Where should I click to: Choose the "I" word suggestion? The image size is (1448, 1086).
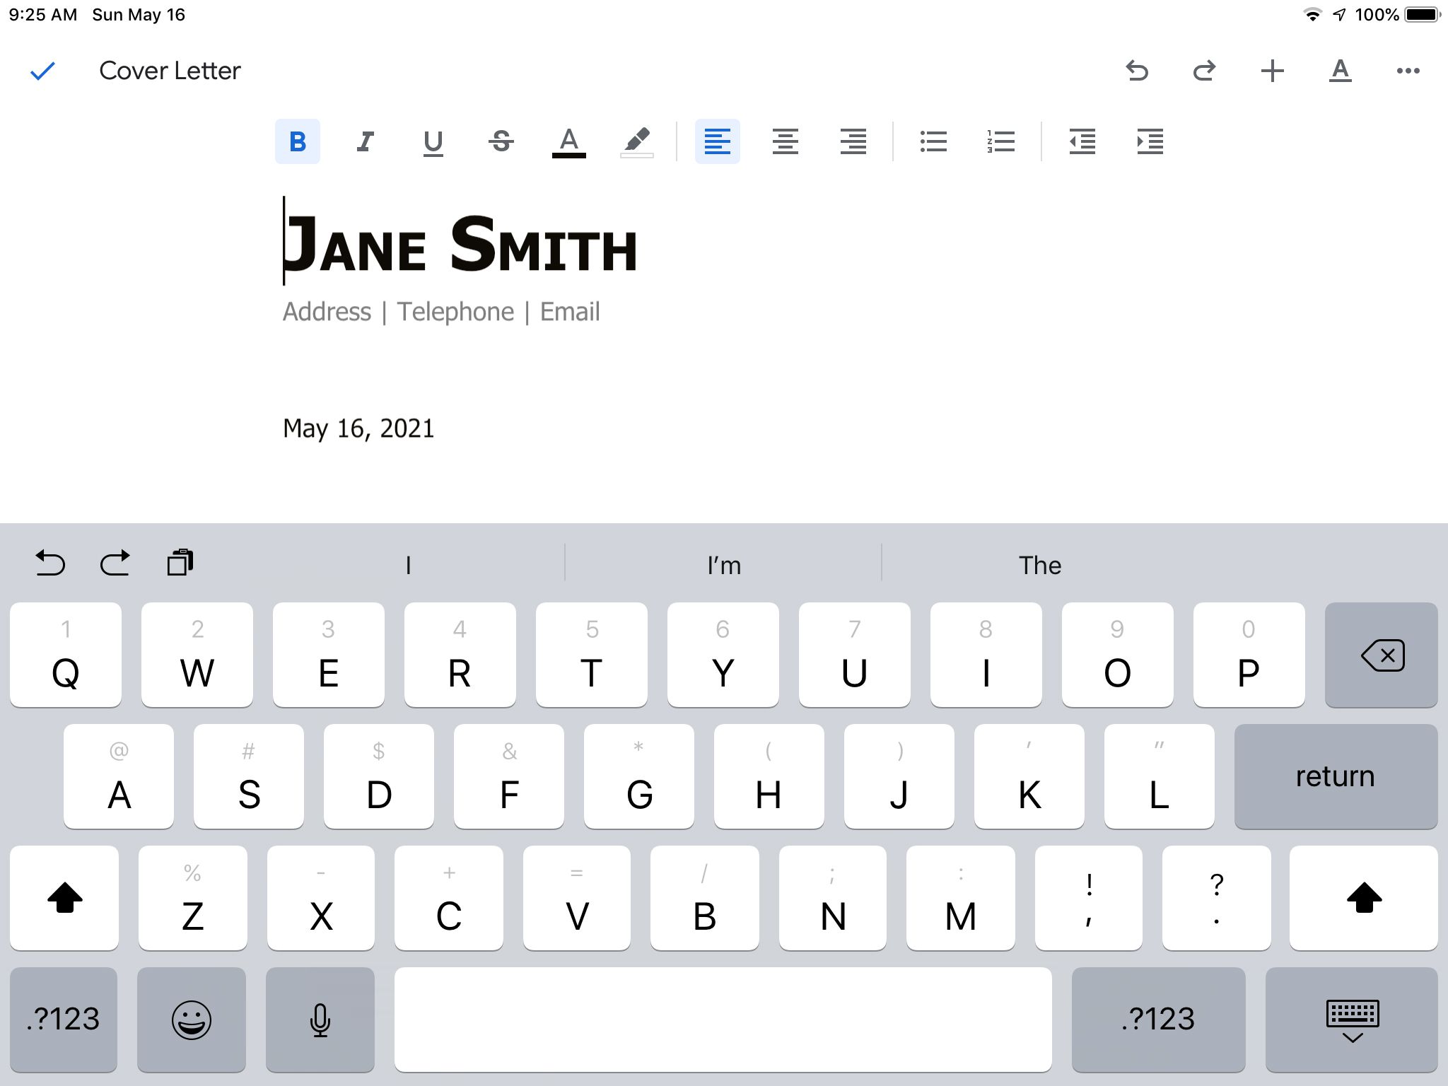pos(408,565)
